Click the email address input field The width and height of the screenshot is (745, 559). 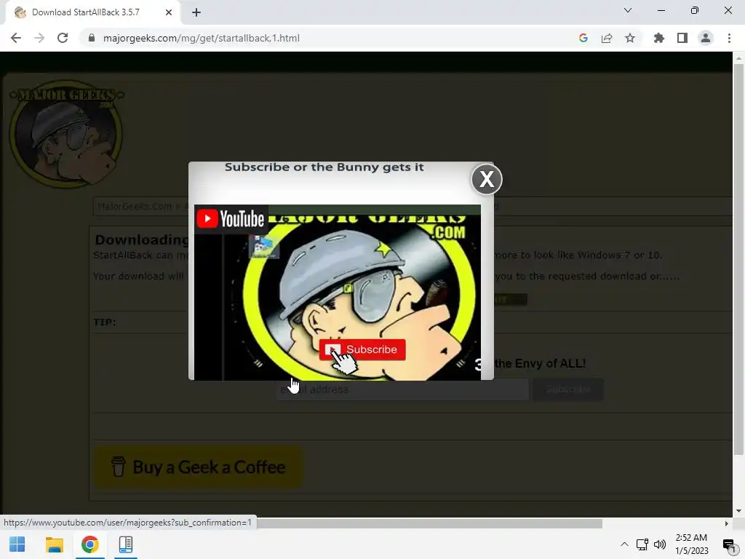pos(402,389)
